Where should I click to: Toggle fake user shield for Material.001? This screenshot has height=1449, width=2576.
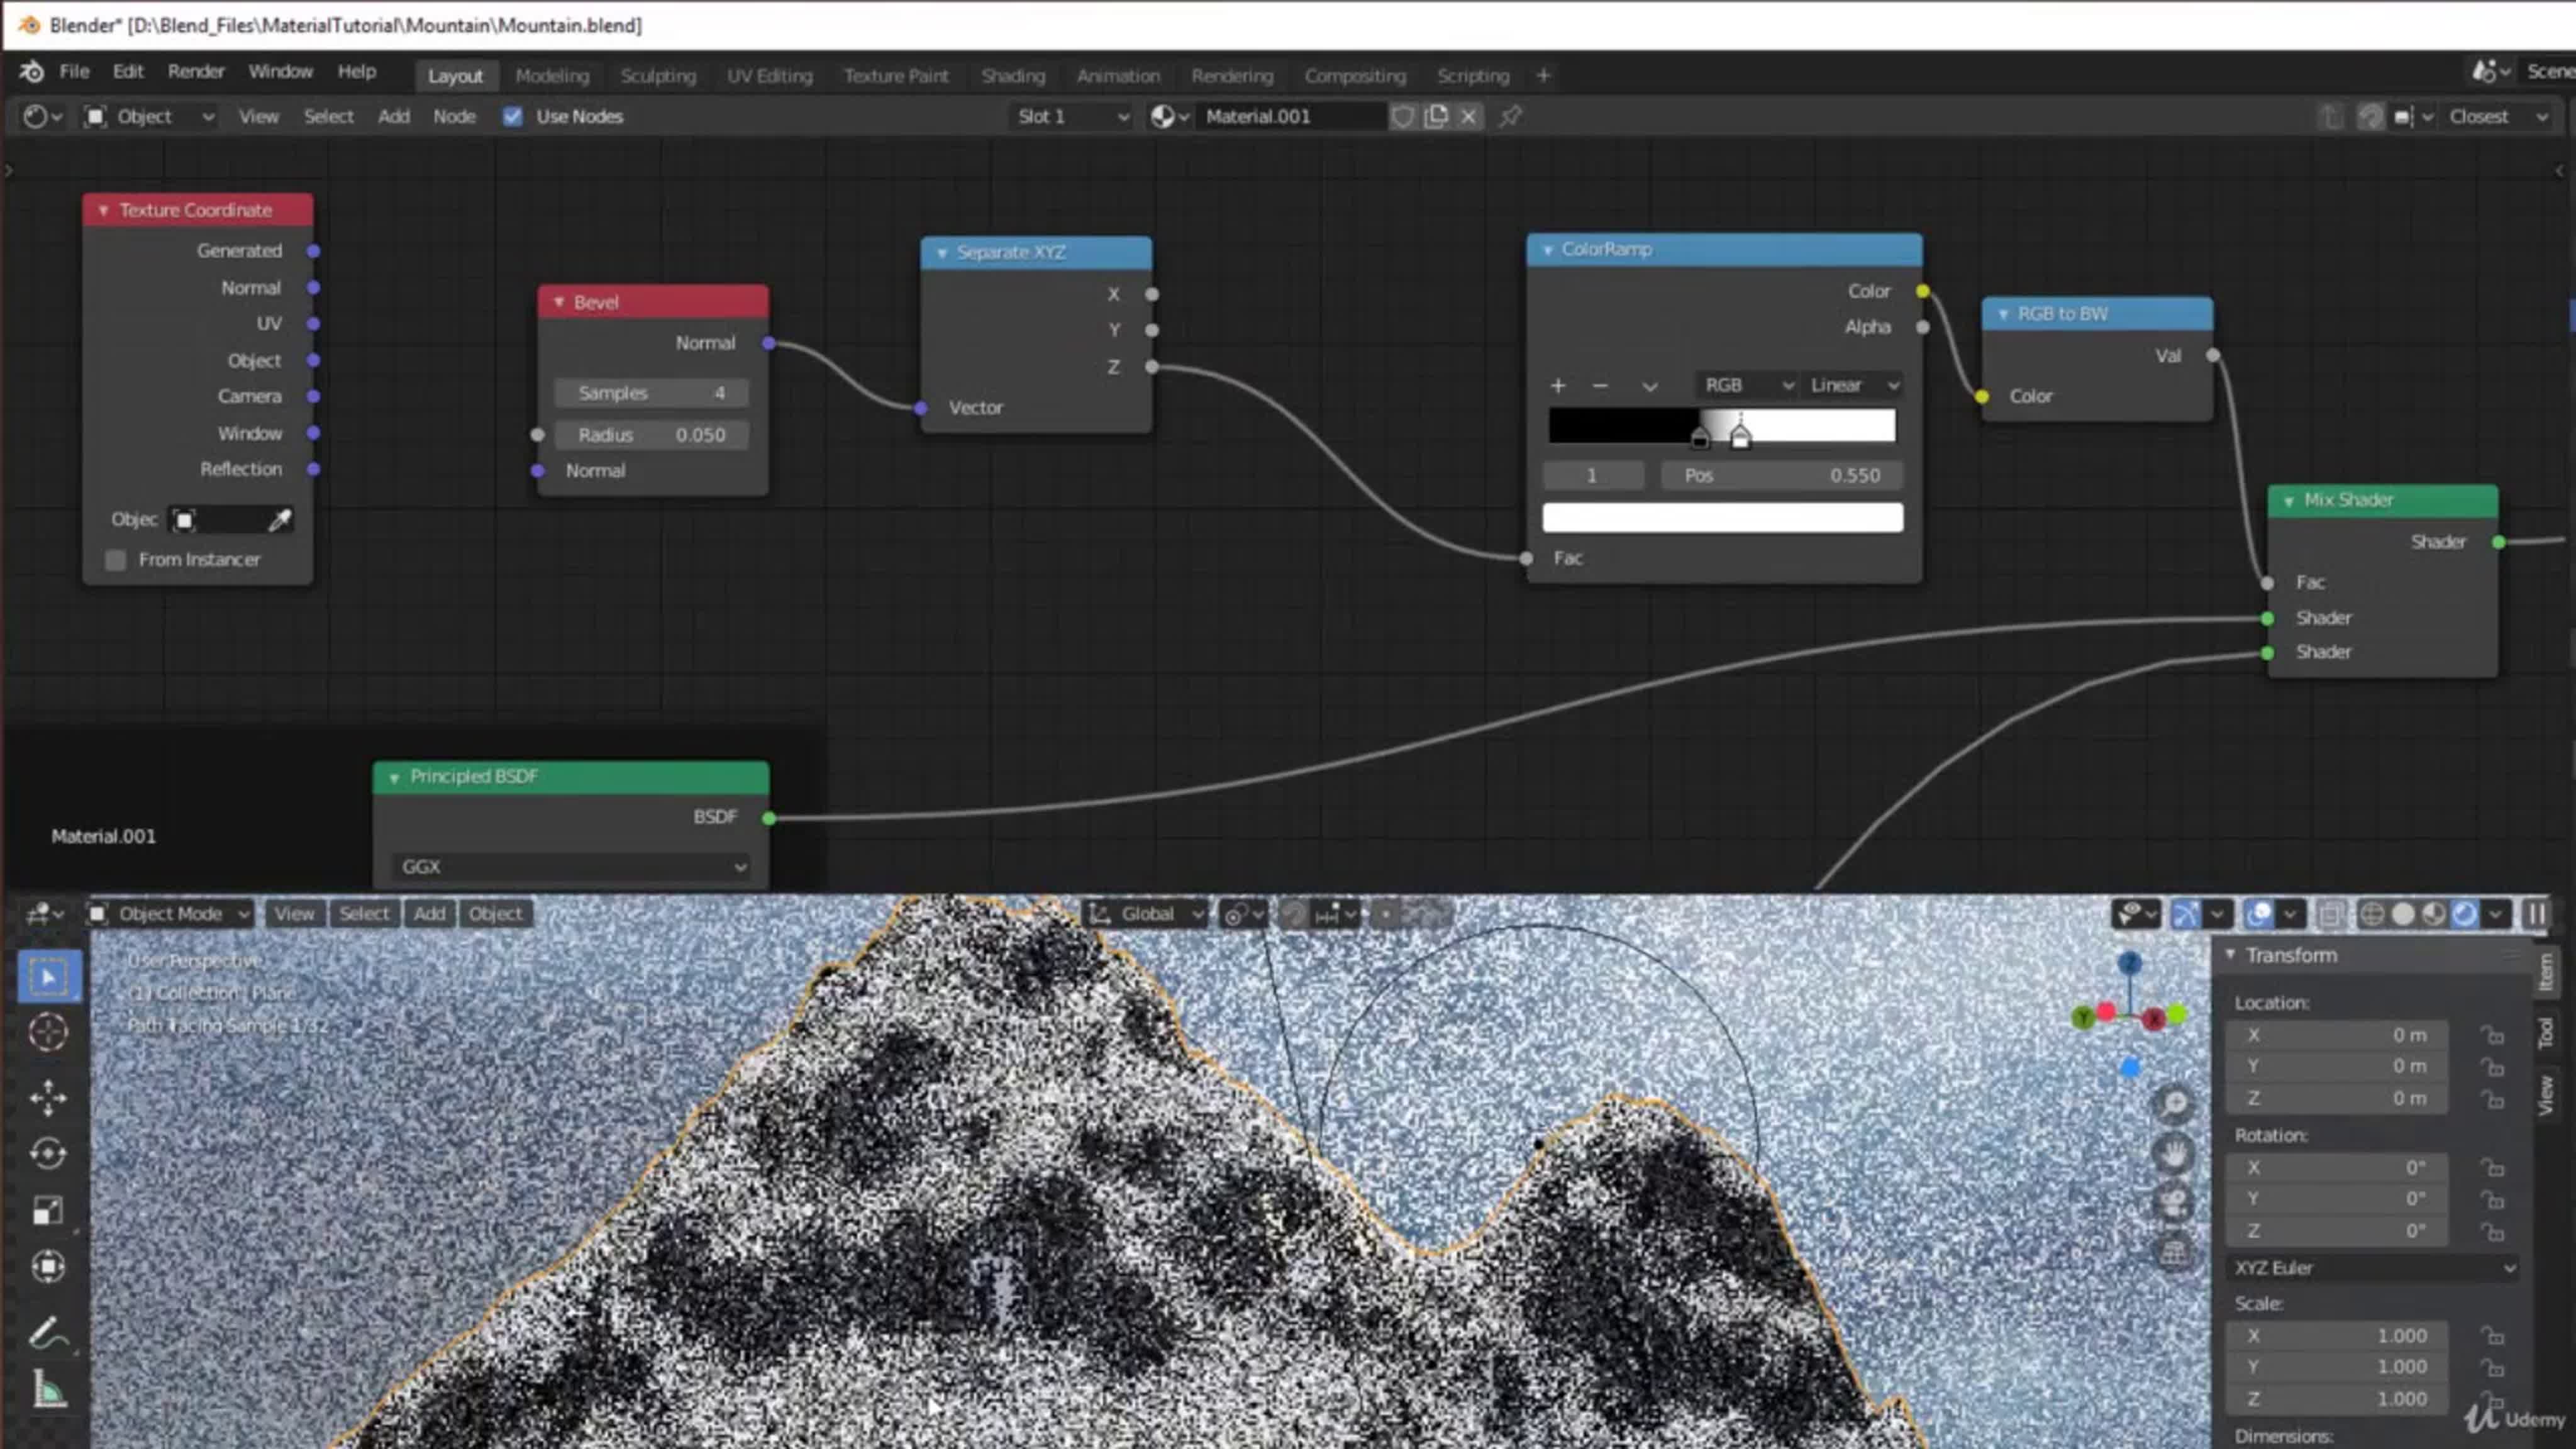(x=1403, y=116)
